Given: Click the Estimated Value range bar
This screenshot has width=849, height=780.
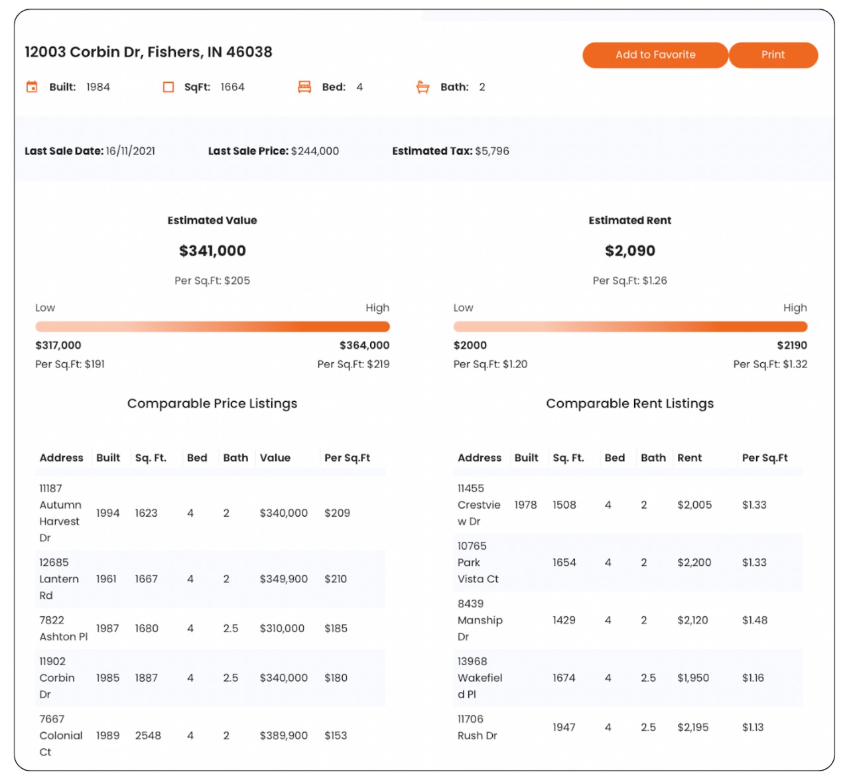Looking at the screenshot, I should 212,326.
